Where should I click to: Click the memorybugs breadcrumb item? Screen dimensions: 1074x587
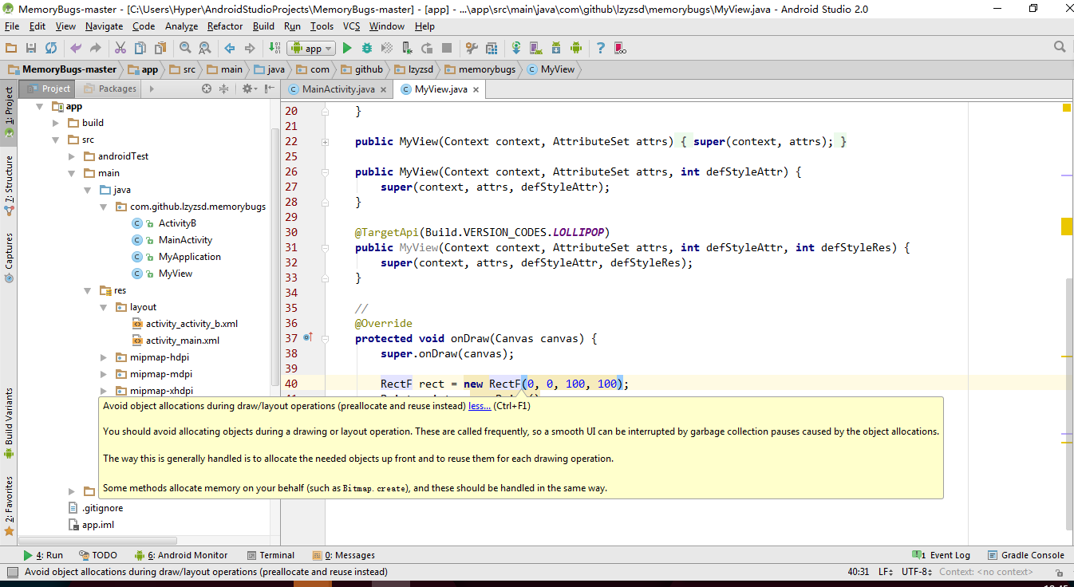(481, 69)
